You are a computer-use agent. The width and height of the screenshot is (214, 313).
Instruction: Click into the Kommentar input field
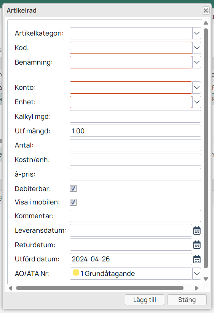[x=135, y=216]
